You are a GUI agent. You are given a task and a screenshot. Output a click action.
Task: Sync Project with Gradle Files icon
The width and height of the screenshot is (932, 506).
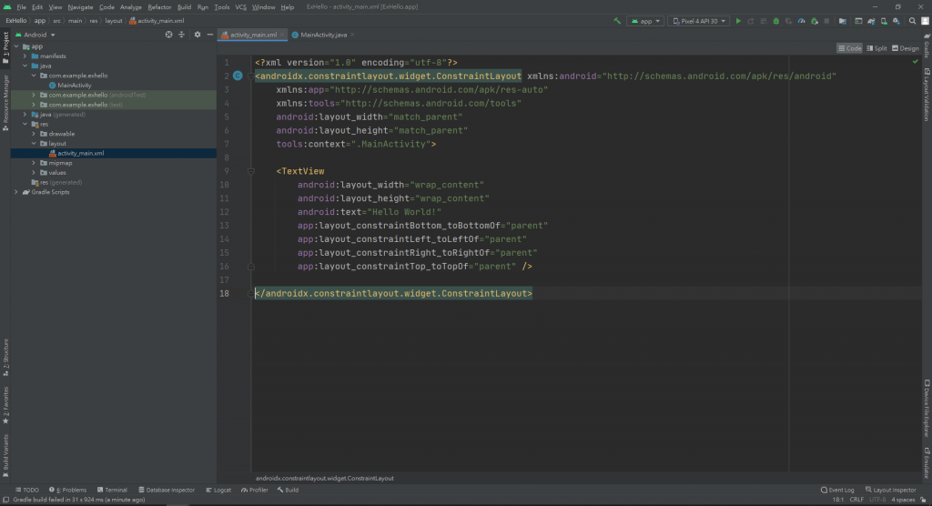[x=871, y=21]
